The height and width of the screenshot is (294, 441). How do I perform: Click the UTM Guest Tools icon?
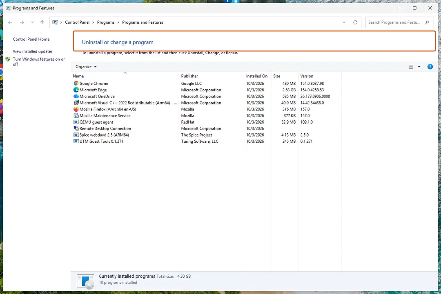pyautogui.click(x=76, y=141)
